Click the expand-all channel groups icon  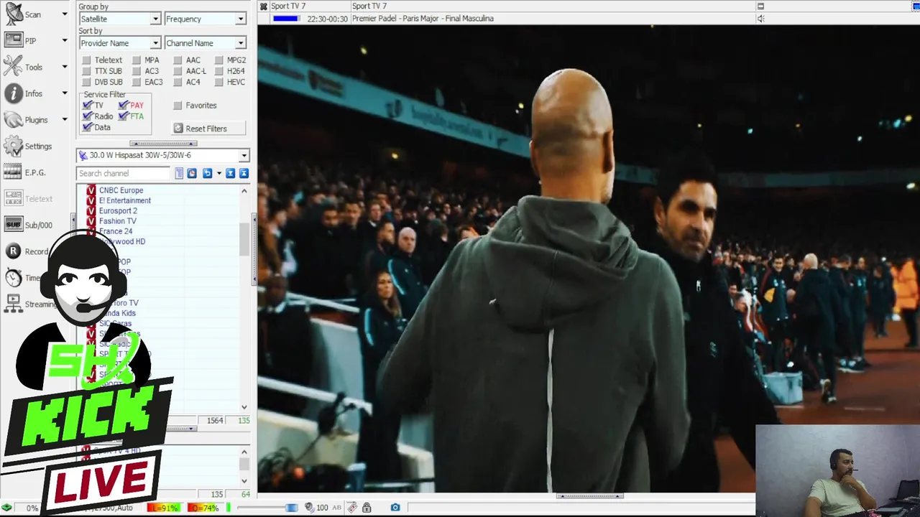231,173
